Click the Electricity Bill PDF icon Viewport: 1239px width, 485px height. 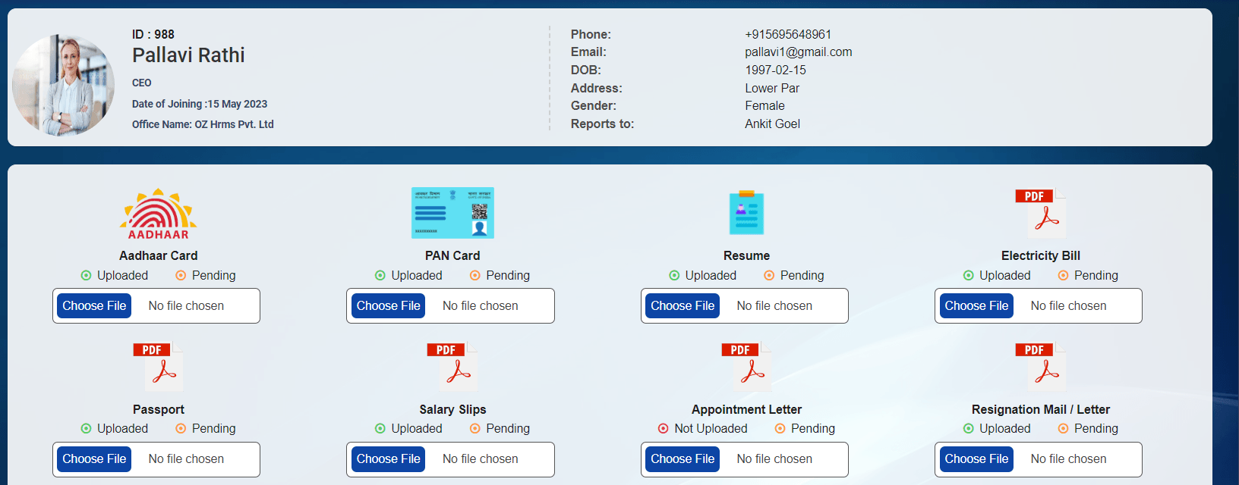click(x=1040, y=214)
